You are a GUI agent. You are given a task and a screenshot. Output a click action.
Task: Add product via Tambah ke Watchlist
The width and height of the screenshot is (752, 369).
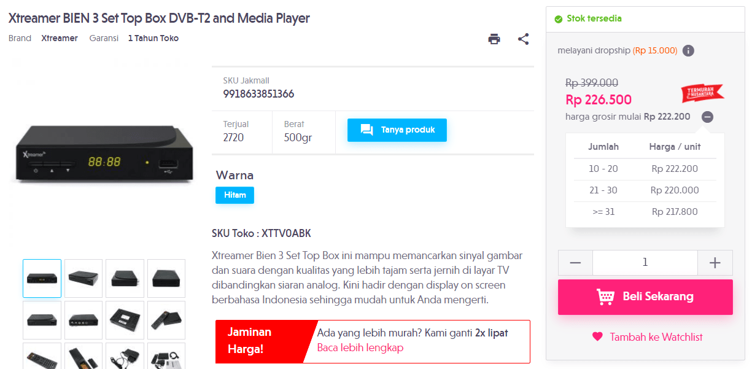click(647, 337)
